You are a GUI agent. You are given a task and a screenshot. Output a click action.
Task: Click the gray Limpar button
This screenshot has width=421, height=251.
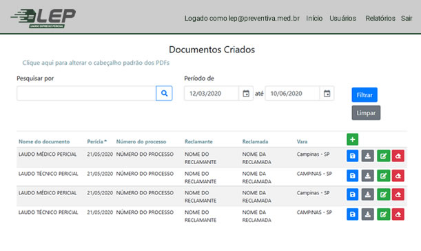366,113
